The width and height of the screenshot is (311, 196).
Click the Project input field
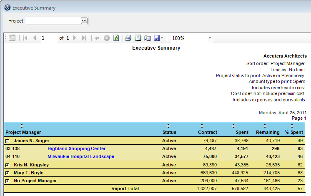(x=53, y=21)
